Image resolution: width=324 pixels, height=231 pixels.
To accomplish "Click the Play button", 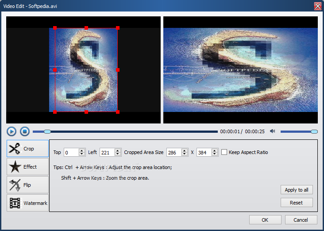I will 12,131.
